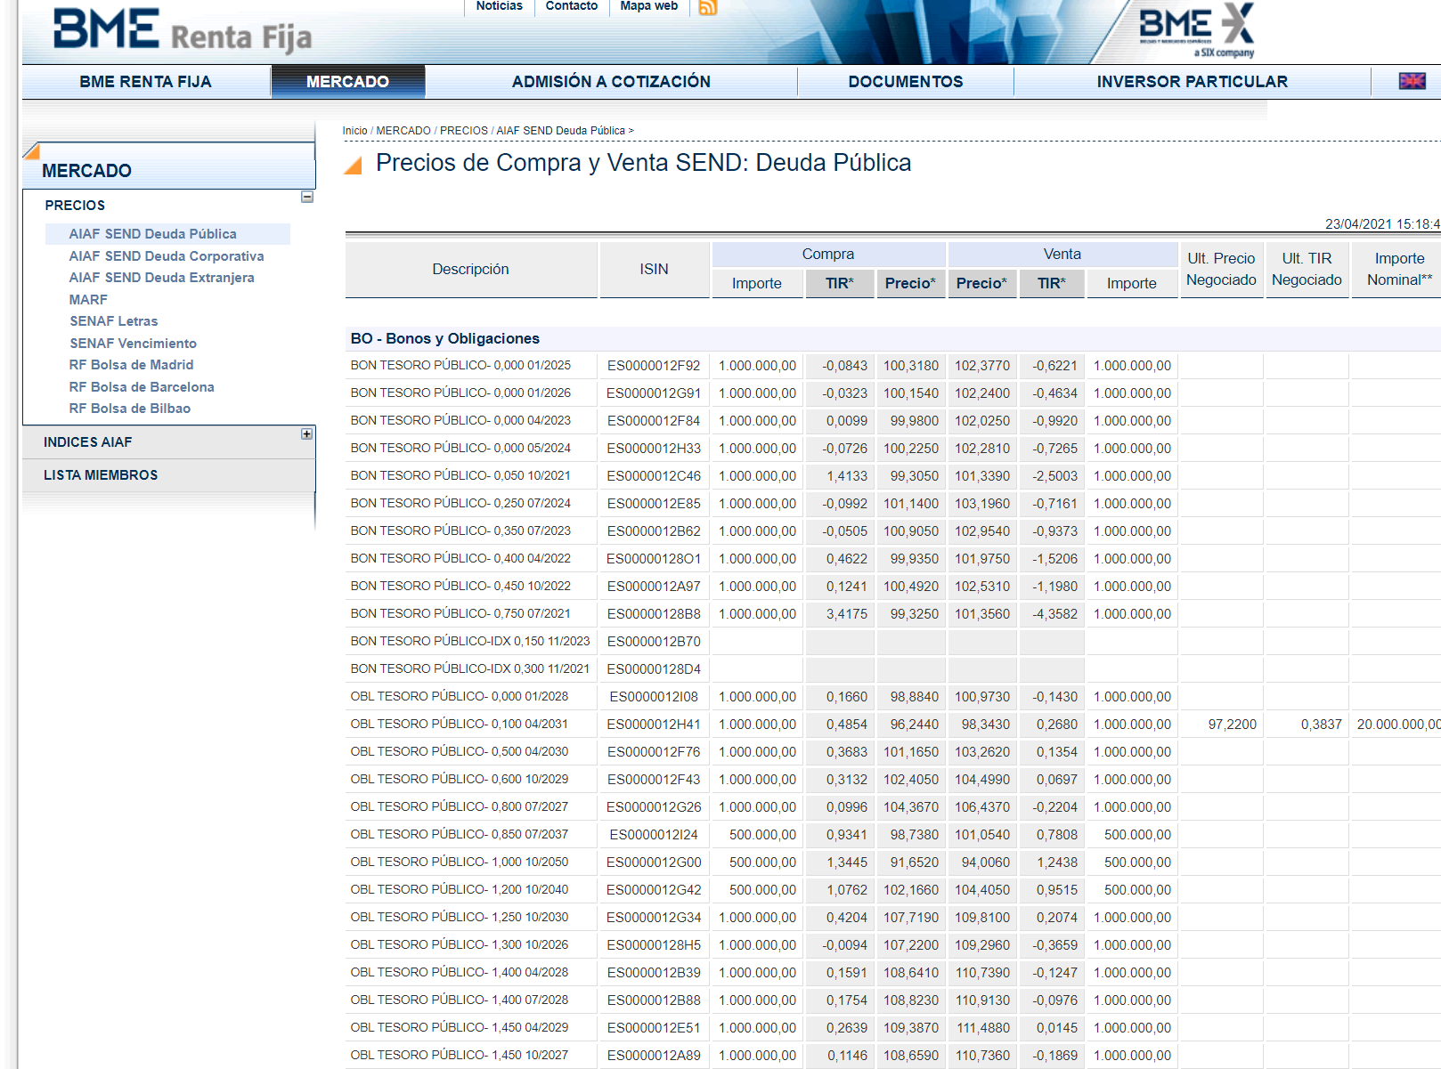This screenshot has width=1441, height=1069.
Task: Open the MERCADO main menu tab
Action: 347,82
